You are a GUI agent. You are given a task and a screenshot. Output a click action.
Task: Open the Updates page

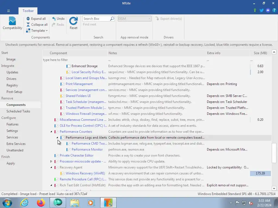[x=12, y=72]
